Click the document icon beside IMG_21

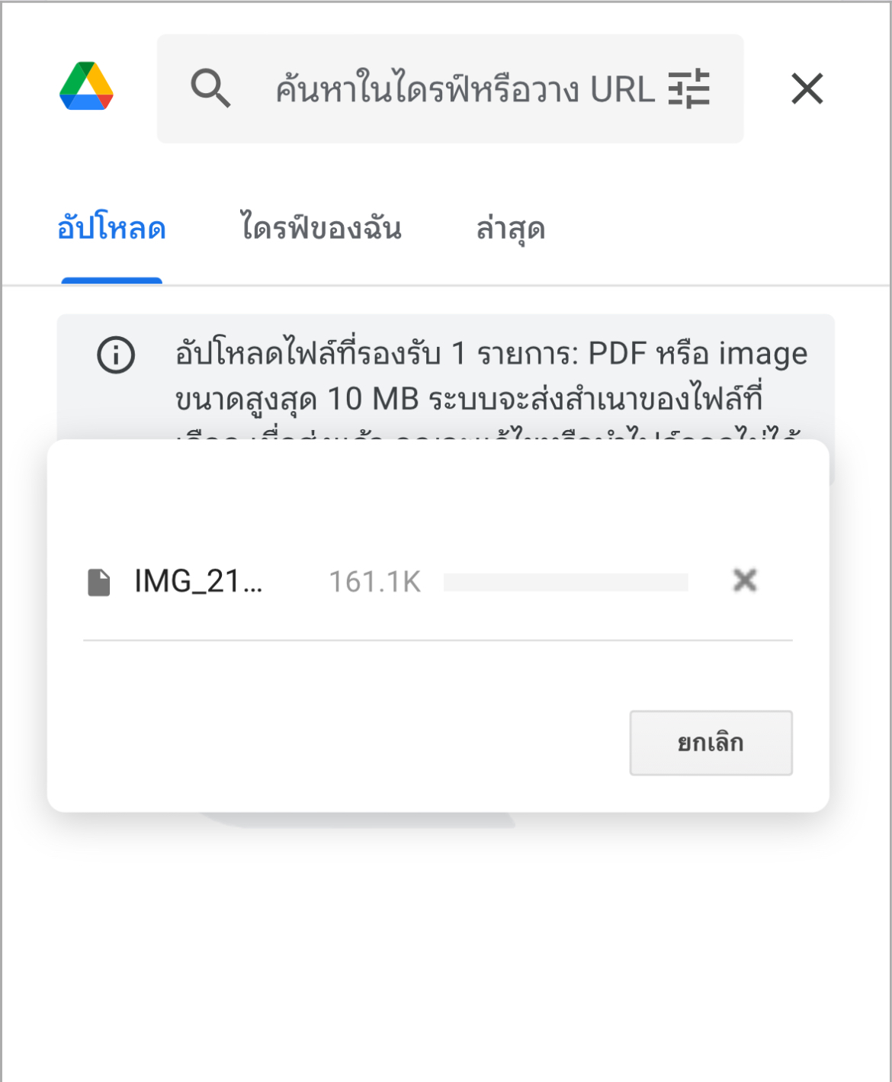coord(99,582)
